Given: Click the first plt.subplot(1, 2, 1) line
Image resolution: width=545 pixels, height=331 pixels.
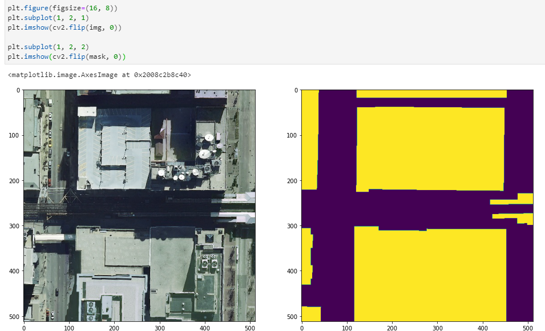Looking at the screenshot, I should (x=49, y=18).
